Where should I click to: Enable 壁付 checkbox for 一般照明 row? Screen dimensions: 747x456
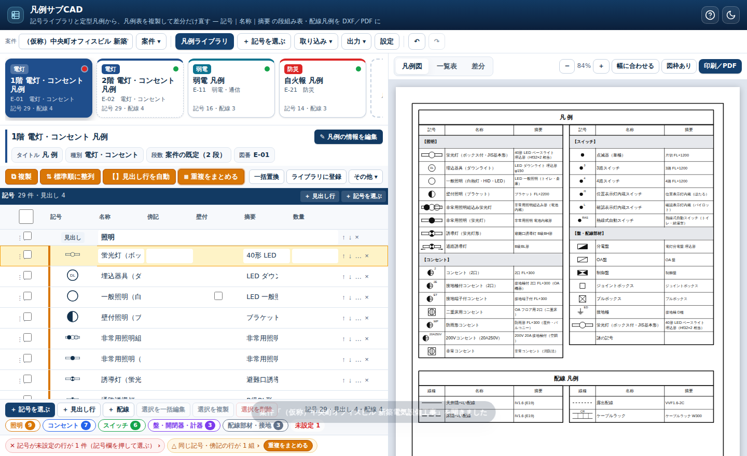coord(218,296)
